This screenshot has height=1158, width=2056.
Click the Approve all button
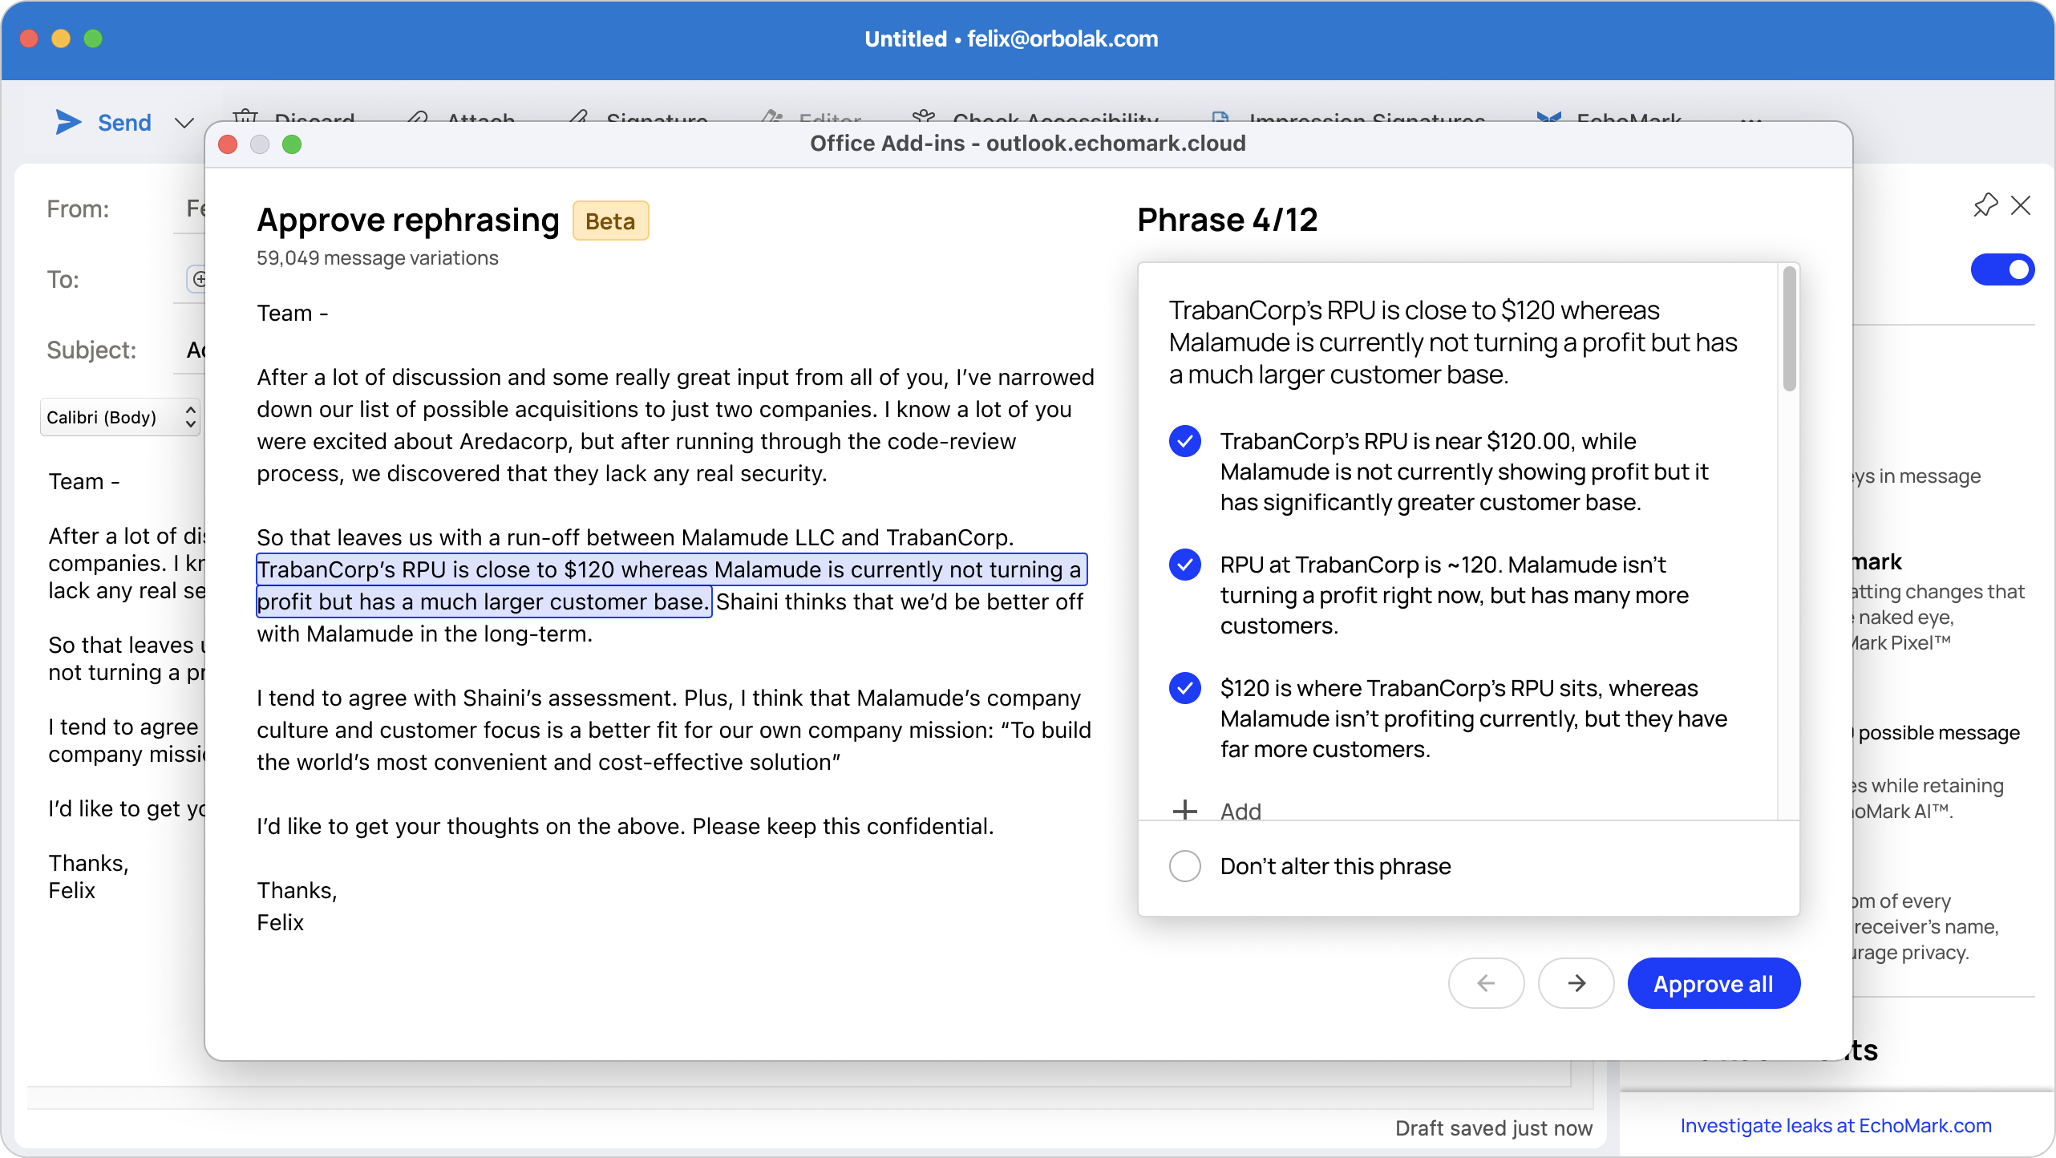pos(1714,983)
